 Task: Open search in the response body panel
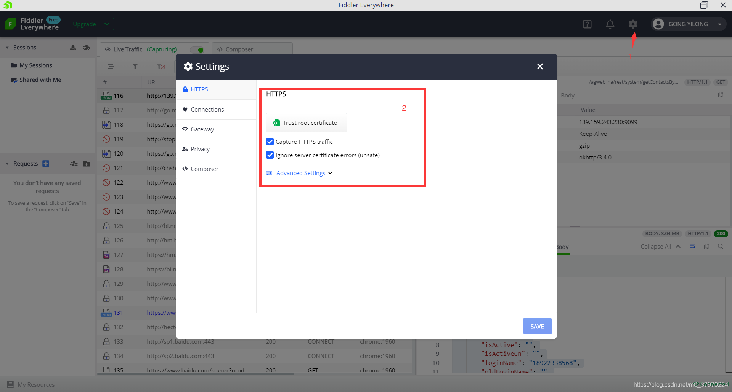click(721, 246)
